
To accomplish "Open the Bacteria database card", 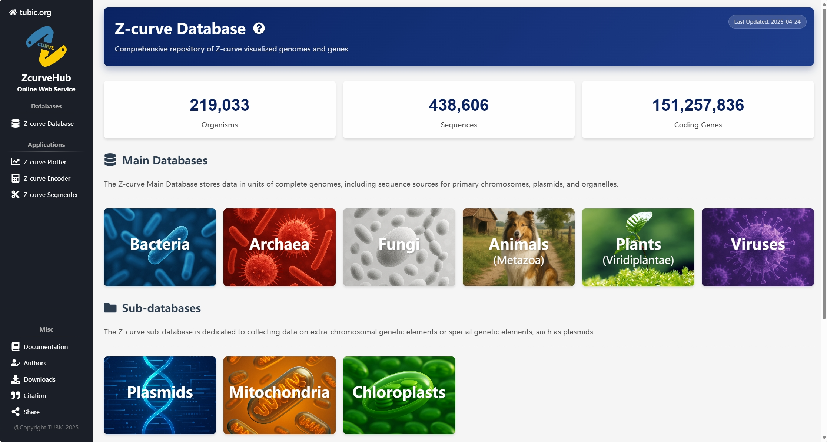I will (x=160, y=247).
